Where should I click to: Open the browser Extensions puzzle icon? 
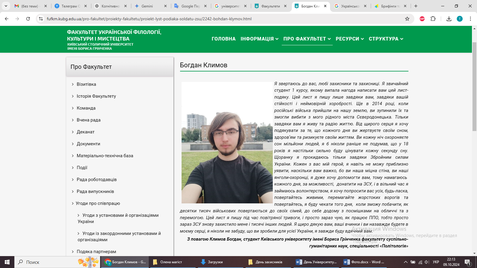coord(433,19)
